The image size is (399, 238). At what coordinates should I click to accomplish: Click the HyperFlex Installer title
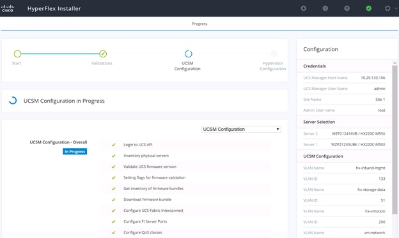[54, 8]
